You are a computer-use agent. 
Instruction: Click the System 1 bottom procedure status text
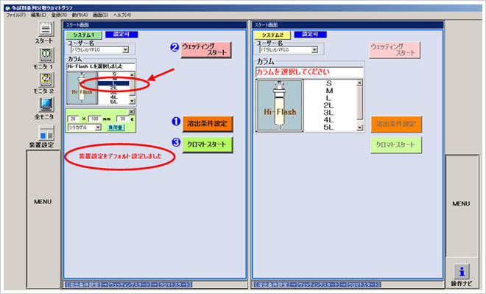pos(129,284)
